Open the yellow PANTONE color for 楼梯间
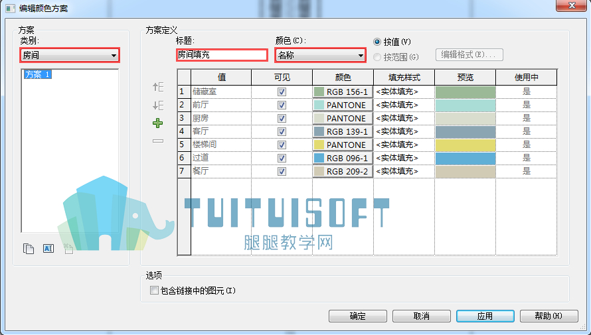 343,145
